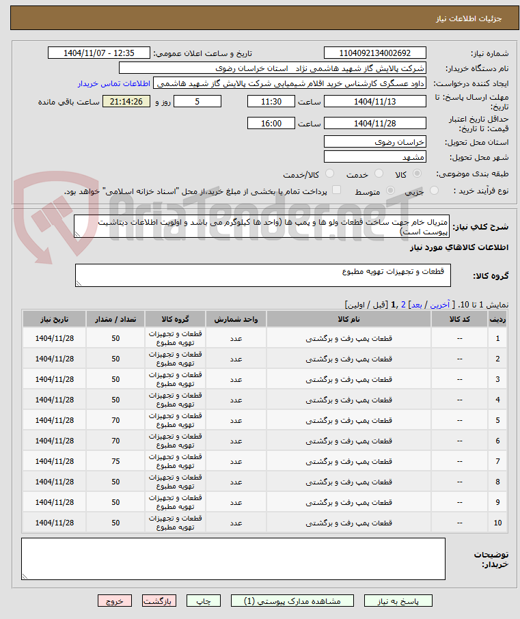Open buyer contact info link
Viewport: 520px width, 619px height.
(x=114, y=83)
